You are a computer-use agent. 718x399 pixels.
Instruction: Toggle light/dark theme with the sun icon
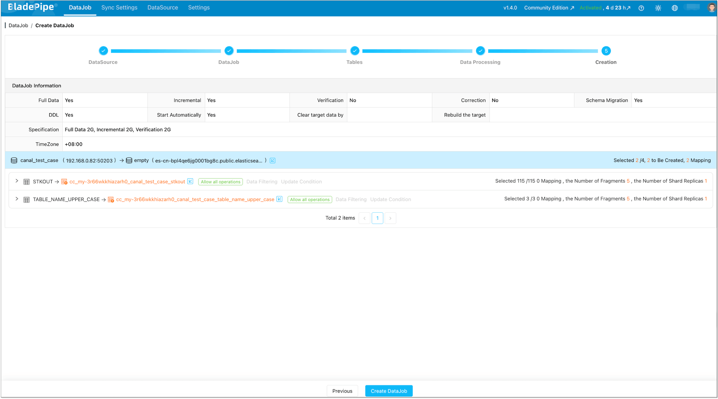click(x=658, y=8)
